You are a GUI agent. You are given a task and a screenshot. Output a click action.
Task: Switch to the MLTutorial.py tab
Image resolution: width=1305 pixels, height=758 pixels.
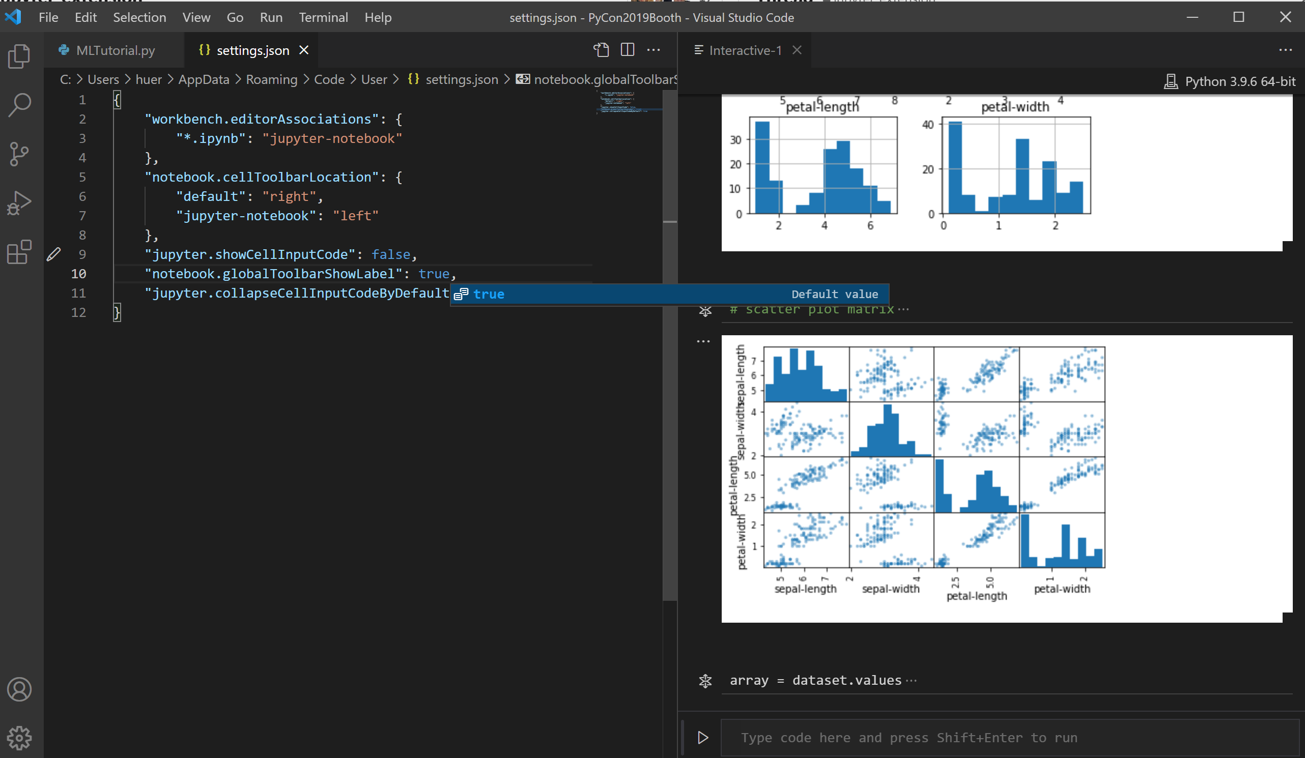[115, 50]
